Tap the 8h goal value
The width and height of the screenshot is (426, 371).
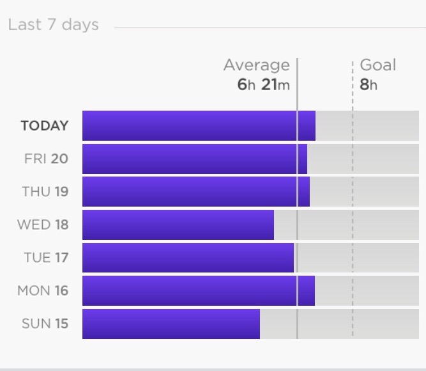tap(369, 84)
